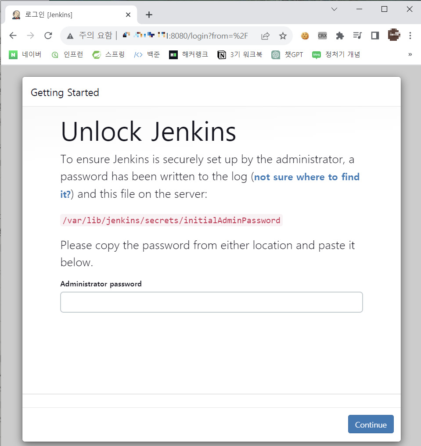The height and width of the screenshot is (446, 421).
Task: Click the Getting Started header text
Action: point(65,93)
